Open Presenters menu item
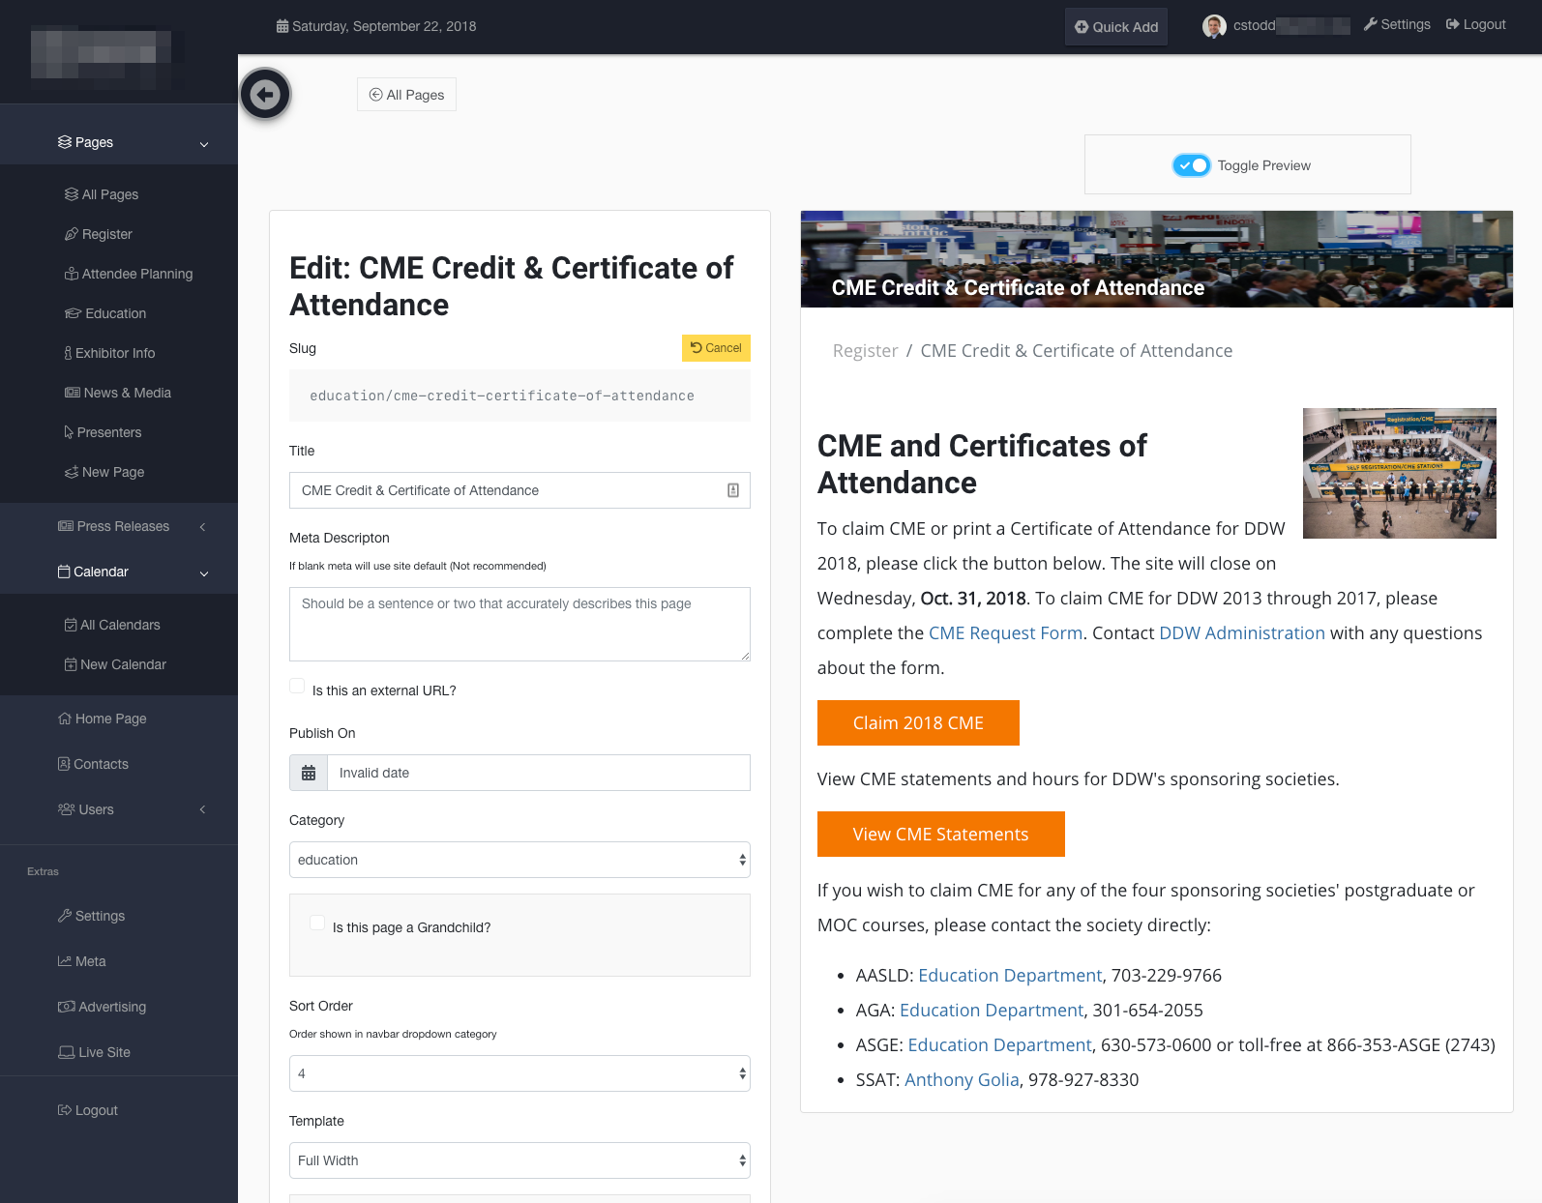 [x=103, y=432]
